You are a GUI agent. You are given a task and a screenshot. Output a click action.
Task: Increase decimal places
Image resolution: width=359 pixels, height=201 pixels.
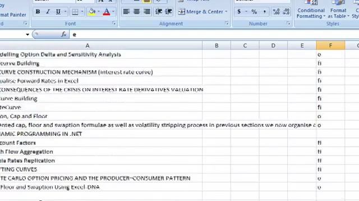point(276,12)
